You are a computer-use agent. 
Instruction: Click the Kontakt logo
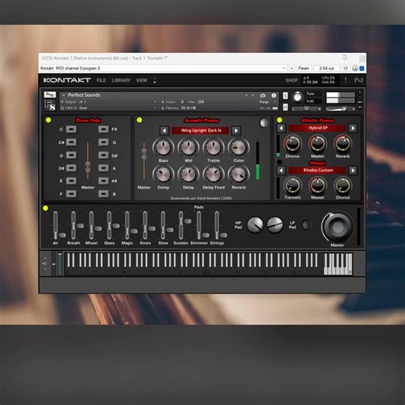point(67,80)
